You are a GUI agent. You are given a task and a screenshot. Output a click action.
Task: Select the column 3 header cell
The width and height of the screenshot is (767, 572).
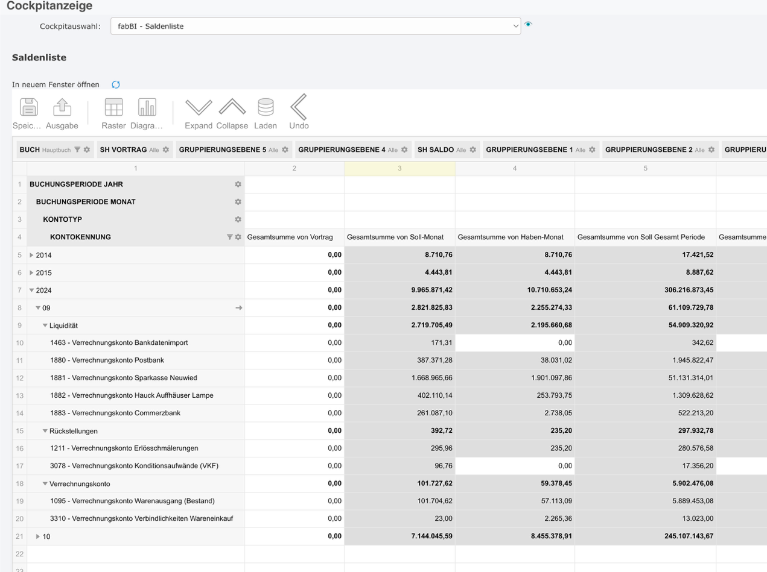pos(399,168)
